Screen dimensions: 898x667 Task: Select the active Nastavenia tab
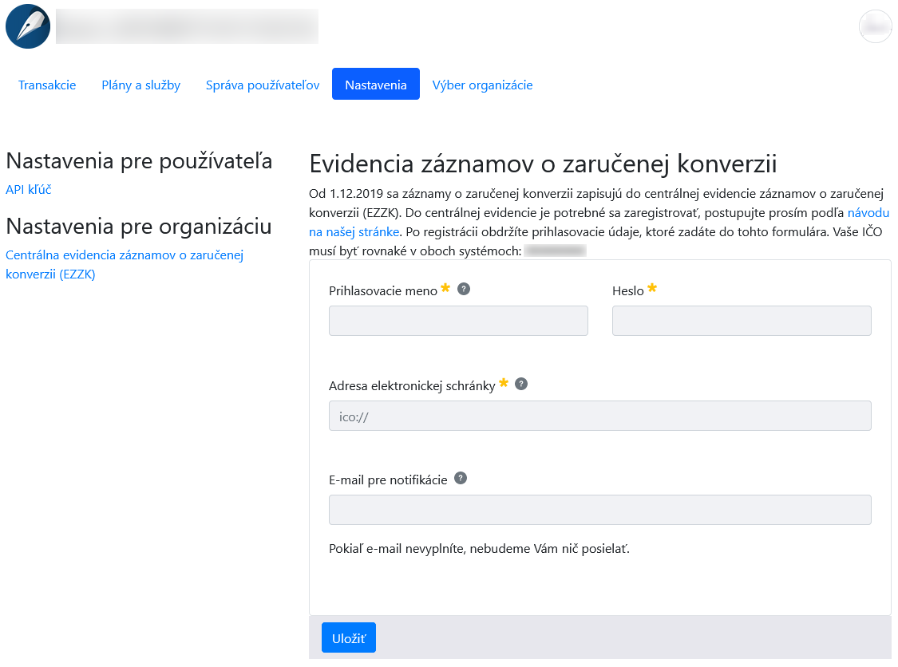point(376,85)
